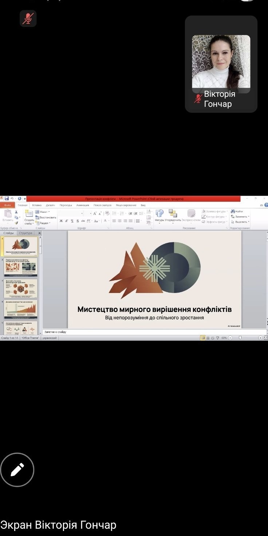Screen dimensions: 268x536
Task: Switch to the Структура pane tab
Action: pyautogui.click(x=26, y=233)
